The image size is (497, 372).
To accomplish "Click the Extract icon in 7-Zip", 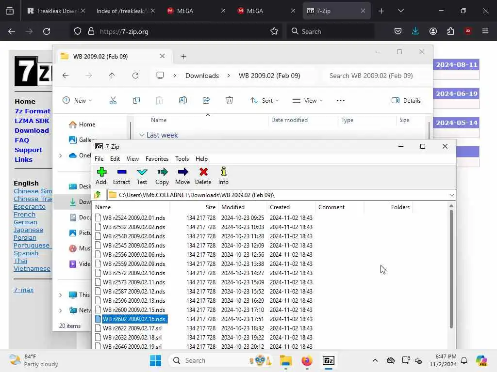I will pyautogui.click(x=122, y=176).
